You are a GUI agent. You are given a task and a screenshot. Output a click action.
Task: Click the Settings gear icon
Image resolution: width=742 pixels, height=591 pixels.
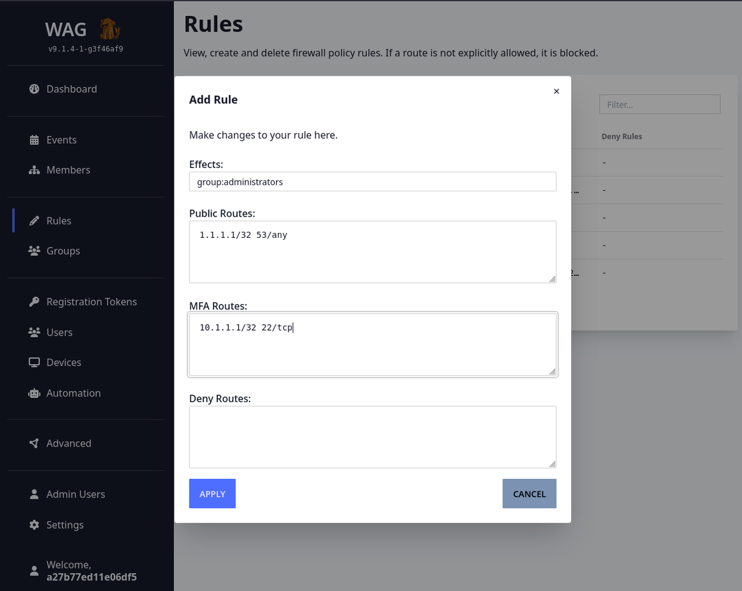[x=34, y=525]
